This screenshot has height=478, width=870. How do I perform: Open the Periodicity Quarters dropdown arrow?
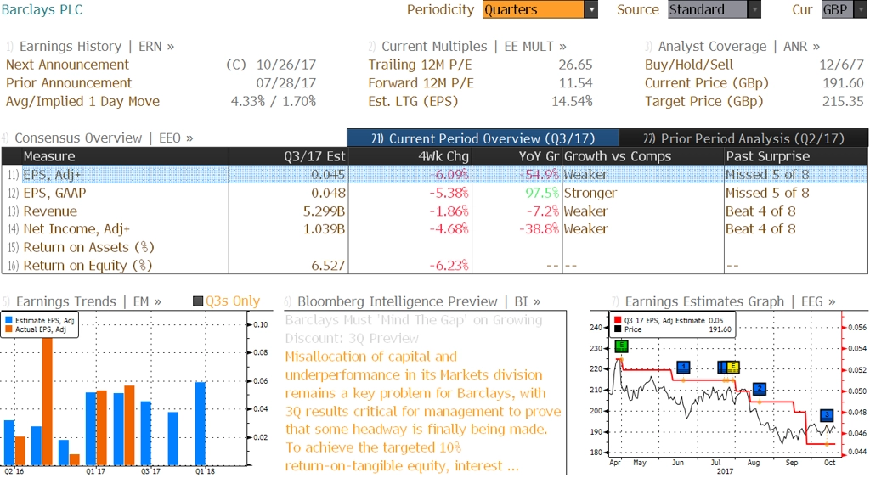point(591,9)
